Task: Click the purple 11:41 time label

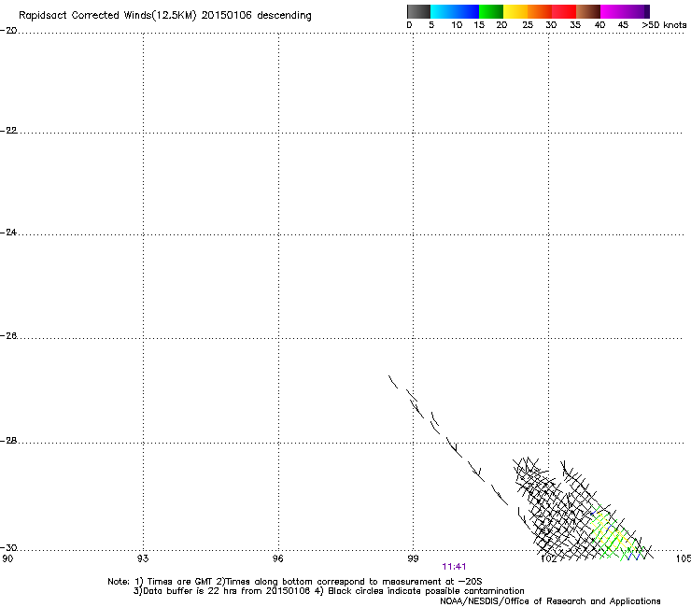Action: 454,567
